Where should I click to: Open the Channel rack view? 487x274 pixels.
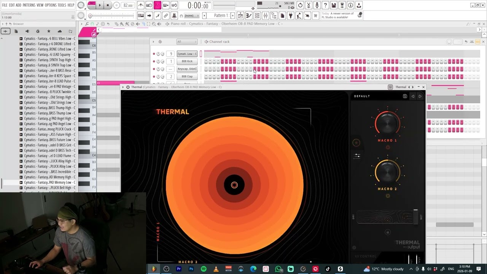point(257,16)
